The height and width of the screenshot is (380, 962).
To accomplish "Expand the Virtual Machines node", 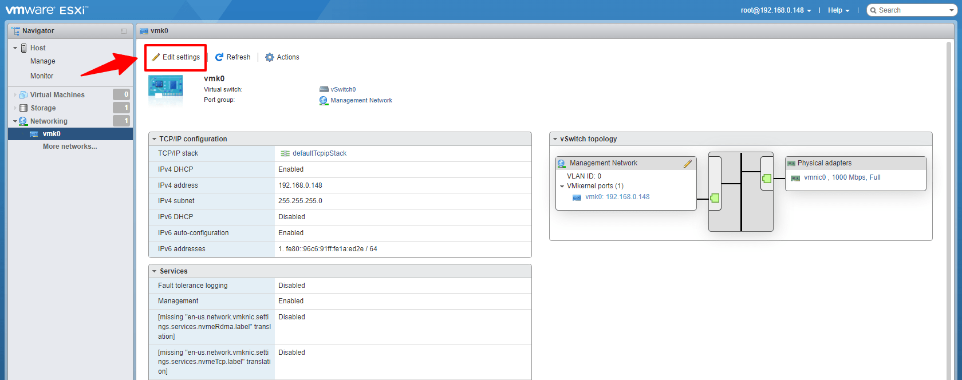I will tap(15, 95).
